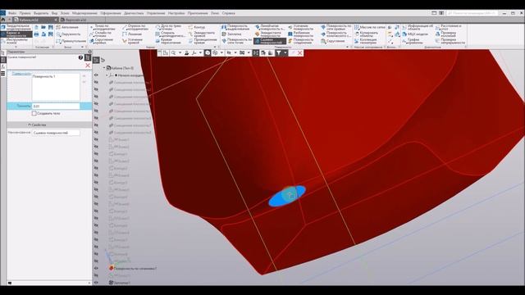Screen dimensions: 525x295
Task: Activate Скругление кривых tool
Action: tap(101, 41)
